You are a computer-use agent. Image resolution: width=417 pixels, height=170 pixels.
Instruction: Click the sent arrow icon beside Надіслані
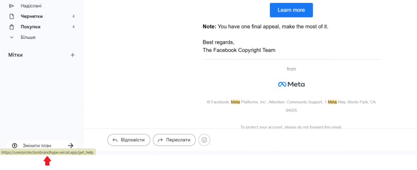tap(11, 6)
